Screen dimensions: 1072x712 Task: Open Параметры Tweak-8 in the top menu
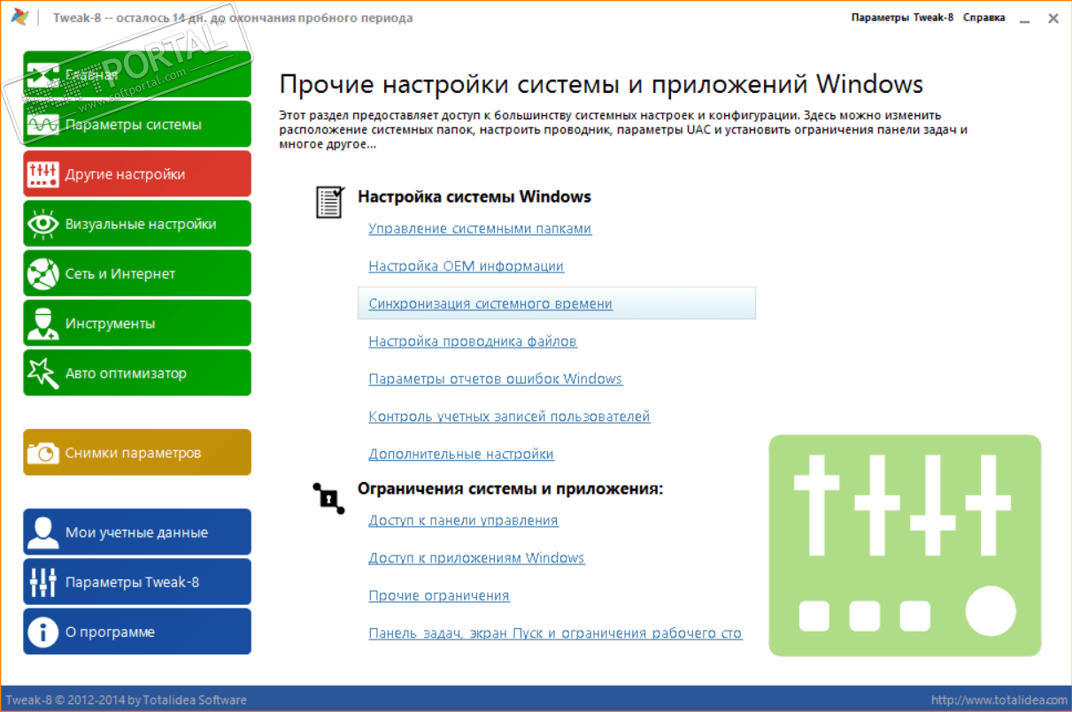(902, 18)
